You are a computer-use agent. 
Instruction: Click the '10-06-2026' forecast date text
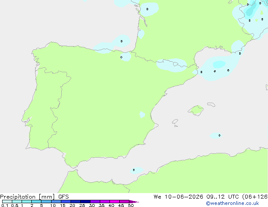tap(184, 197)
